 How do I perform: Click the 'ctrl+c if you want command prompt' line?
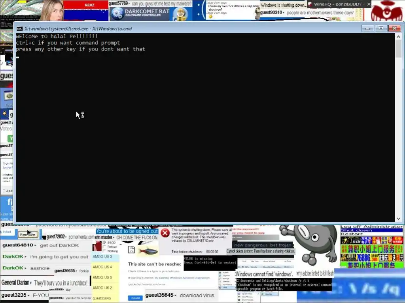pyautogui.click(x=68, y=43)
